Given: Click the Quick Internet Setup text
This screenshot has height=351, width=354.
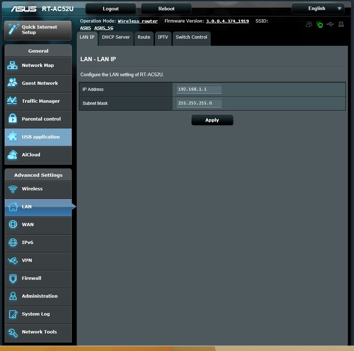Looking at the screenshot, I should (39, 30).
